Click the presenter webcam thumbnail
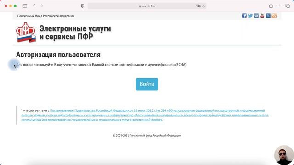This screenshot has width=294, height=165. click(x=284, y=155)
